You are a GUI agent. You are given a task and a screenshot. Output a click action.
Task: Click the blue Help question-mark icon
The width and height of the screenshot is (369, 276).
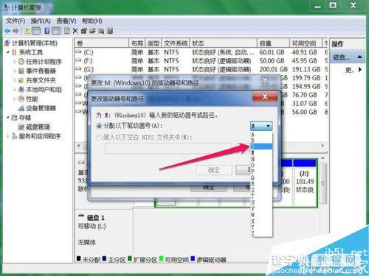pos(47,31)
